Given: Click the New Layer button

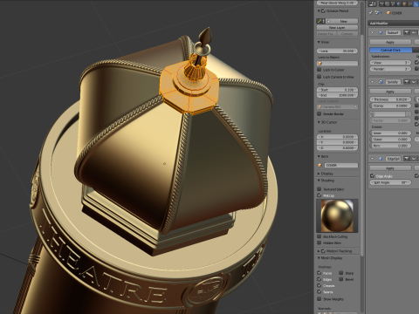Looking at the screenshot, I should click(337, 27).
